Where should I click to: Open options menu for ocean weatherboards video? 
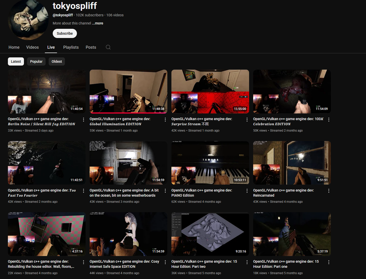coord(165,191)
